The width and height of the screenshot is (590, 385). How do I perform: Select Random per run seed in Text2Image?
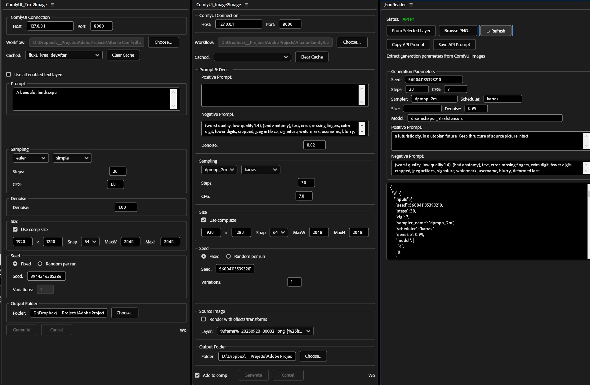(x=40, y=264)
